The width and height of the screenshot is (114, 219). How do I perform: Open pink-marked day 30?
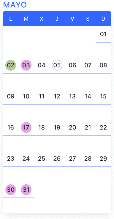point(11,190)
